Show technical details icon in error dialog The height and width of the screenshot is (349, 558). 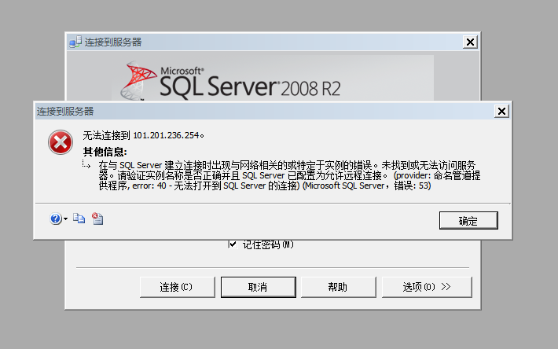(x=97, y=219)
